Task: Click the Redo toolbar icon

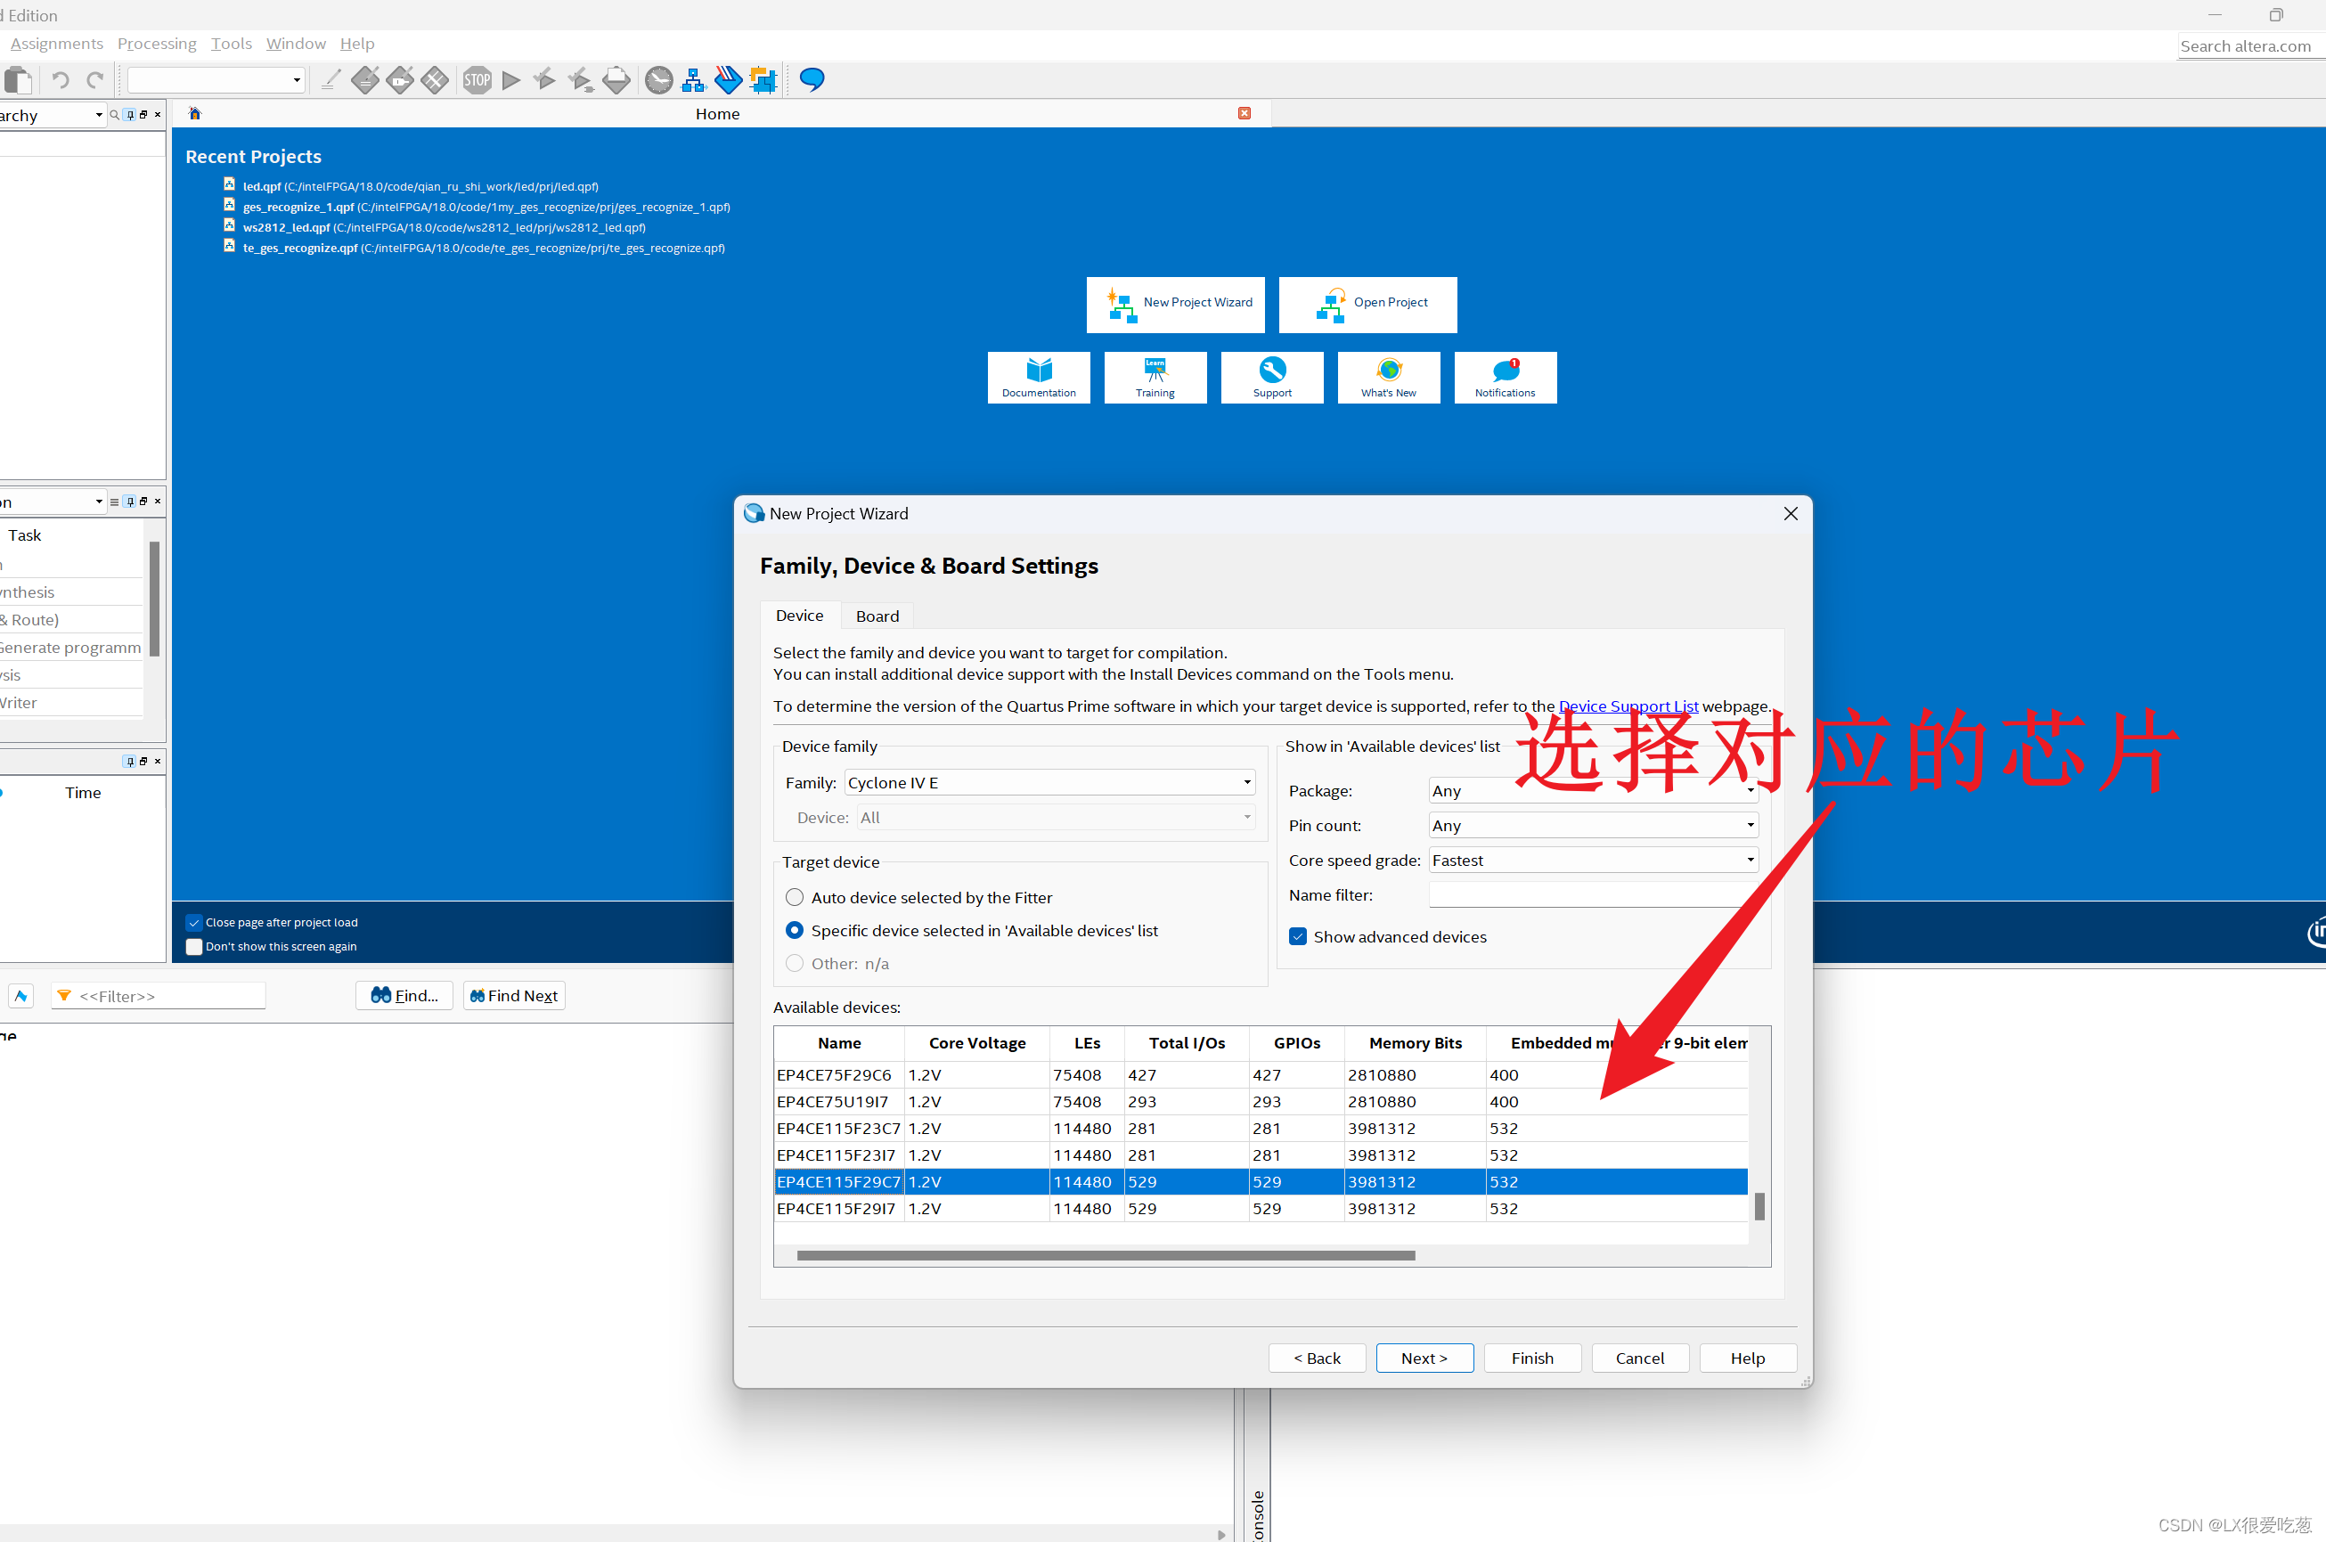Action: click(x=95, y=79)
